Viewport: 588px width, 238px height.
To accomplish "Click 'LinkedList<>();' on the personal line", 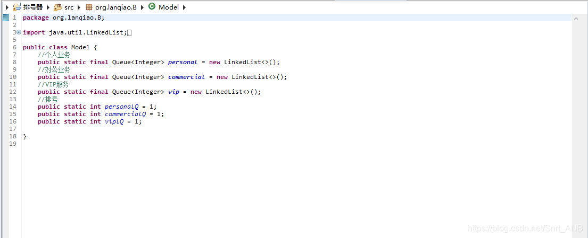I will coord(252,62).
